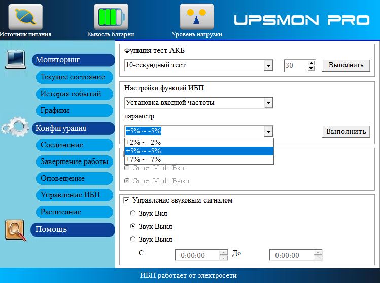
Task: Decrease the test duration value
Action: [311, 68]
